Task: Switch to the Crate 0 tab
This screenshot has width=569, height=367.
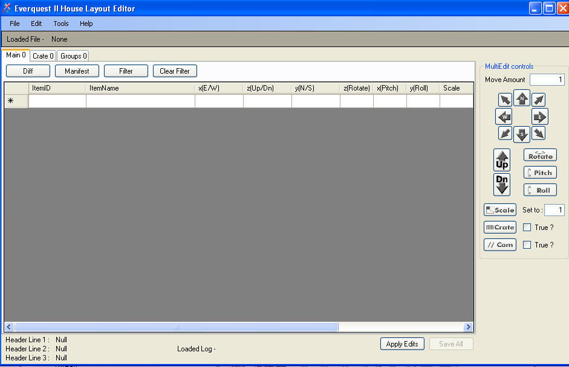Action: (43, 56)
